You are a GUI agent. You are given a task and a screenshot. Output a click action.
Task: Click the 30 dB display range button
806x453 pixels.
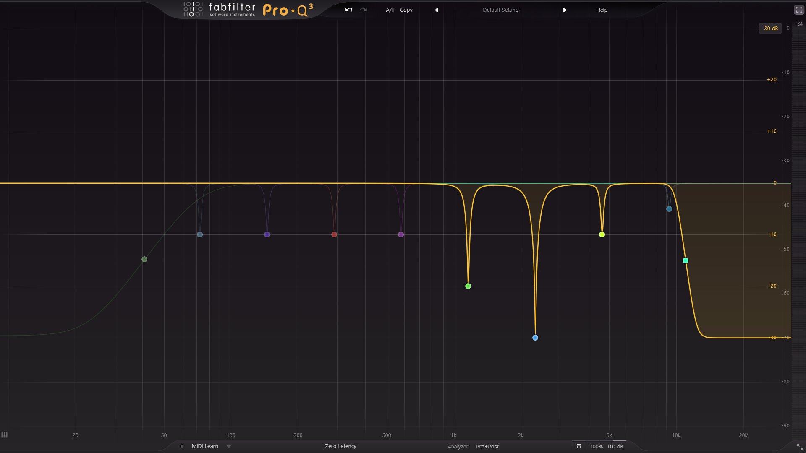770,29
